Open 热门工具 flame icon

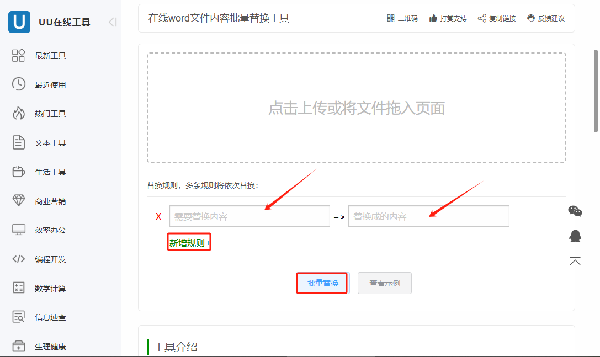tap(18, 113)
